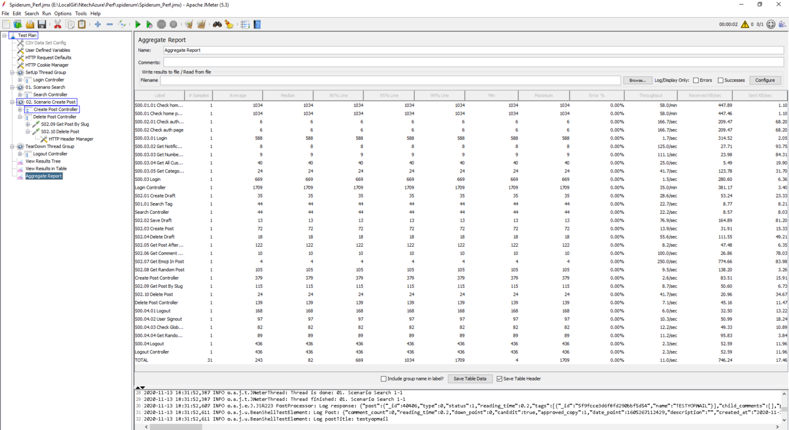Select View Results Tree in tree

[x=43, y=161]
